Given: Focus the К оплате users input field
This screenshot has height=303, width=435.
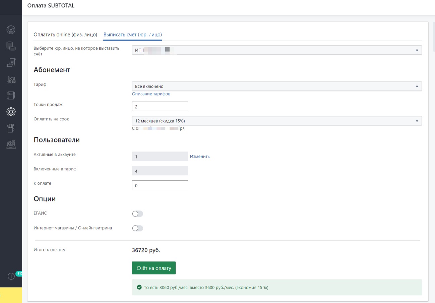Looking at the screenshot, I should (160, 185).
